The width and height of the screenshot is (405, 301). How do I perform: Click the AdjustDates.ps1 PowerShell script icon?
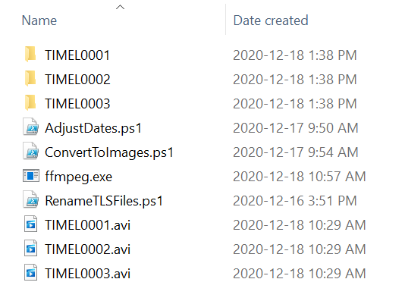click(x=31, y=127)
